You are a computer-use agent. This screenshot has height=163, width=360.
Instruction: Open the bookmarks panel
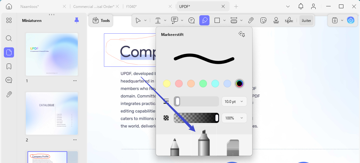pyautogui.click(x=9, y=66)
